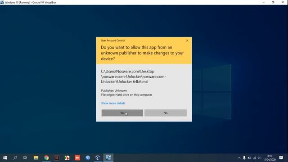Open the blue round taskbar app

click(88, 158)
